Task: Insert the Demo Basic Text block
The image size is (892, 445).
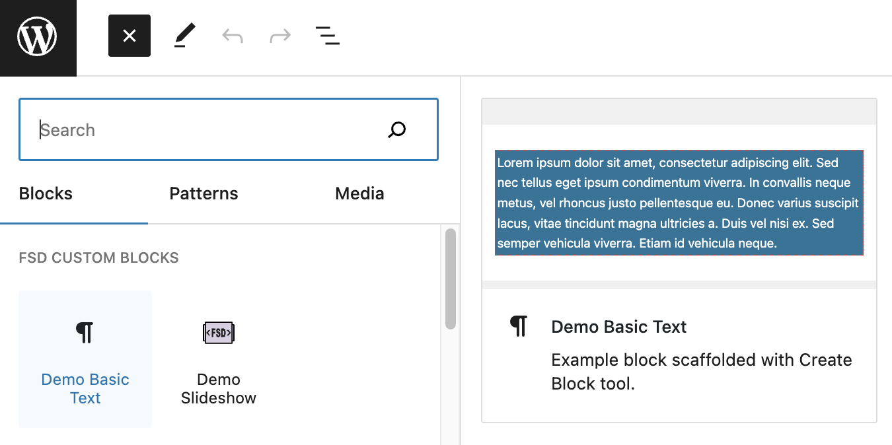Action: click(x=85, y=359)
